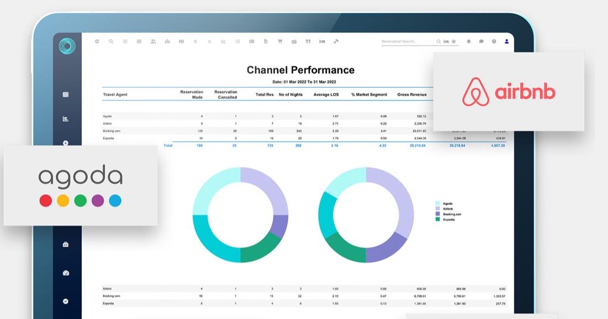The width and height of the screenshot is (608, 319).
Task: Click the help question mark icon
Action: click(x=494, y=41)
